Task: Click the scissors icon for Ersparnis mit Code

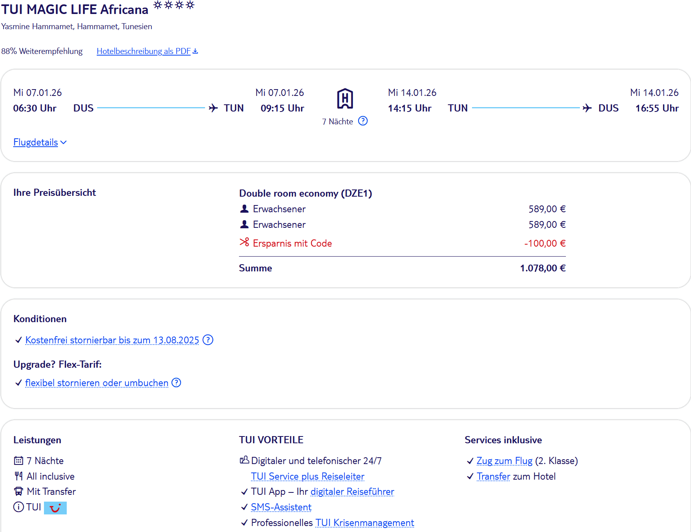Action: click(x=244, y=243)
